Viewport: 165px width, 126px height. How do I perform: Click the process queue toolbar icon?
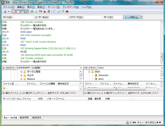point(36,12)
